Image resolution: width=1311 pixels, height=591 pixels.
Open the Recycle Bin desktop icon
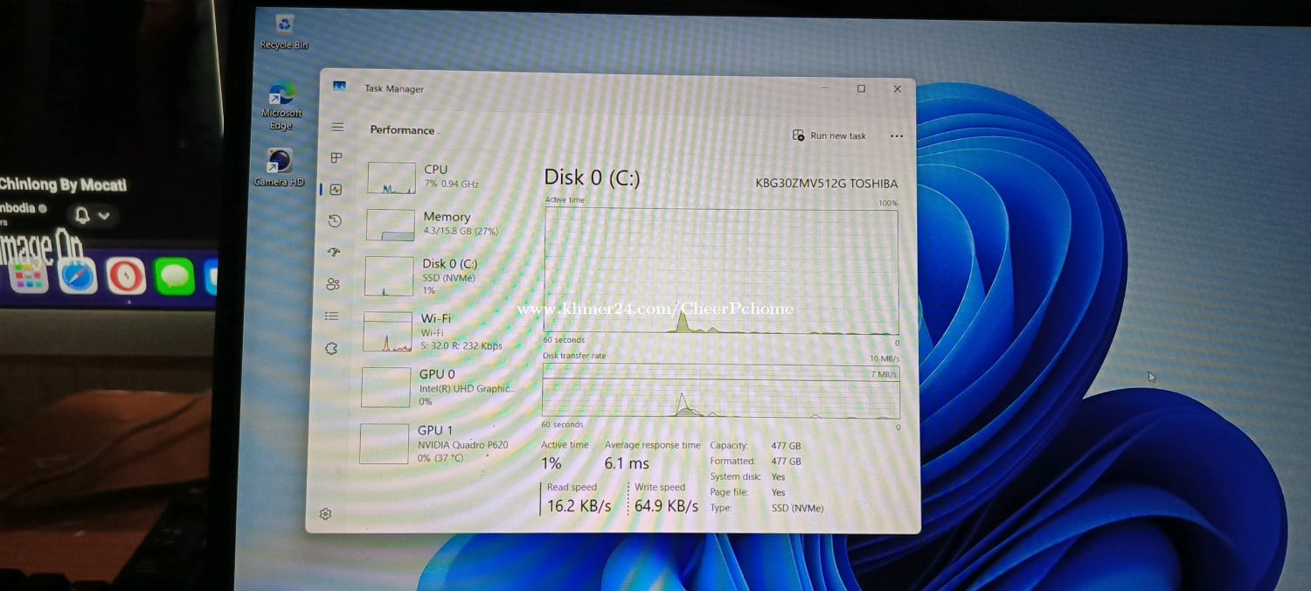pos(284,31)
